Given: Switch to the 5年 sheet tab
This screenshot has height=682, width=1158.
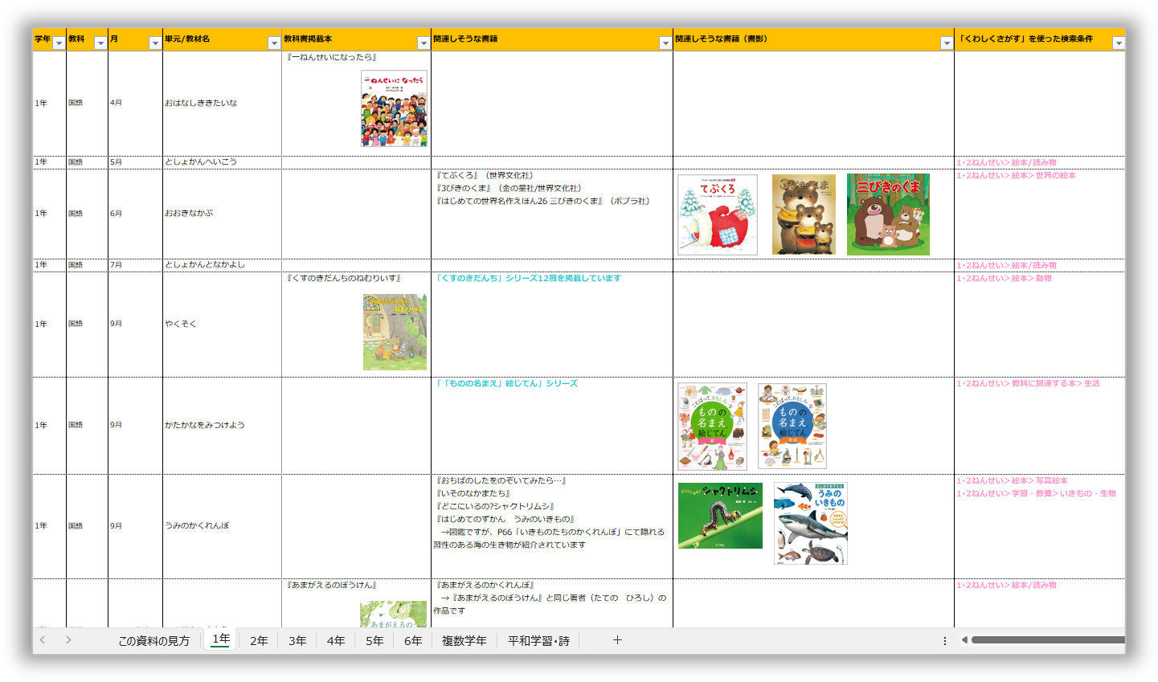Looking at the screenshot, I should point(374,641).
